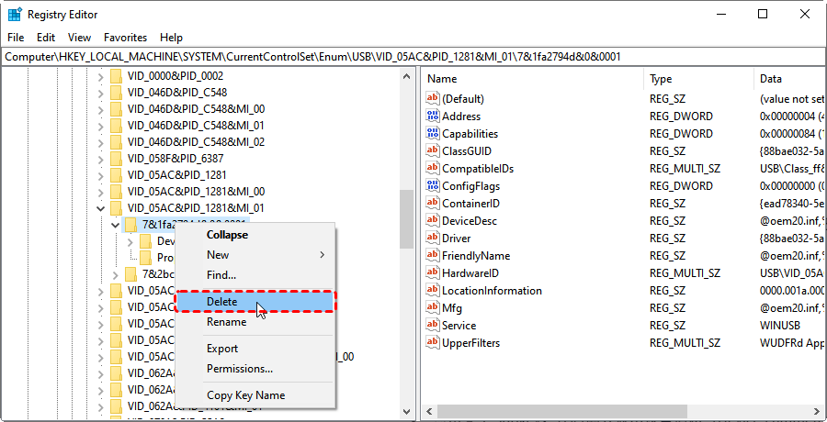Select the ConfigFlags binary value icon
This screenshot has width=827, height=422.
click(x=434, y=186)
